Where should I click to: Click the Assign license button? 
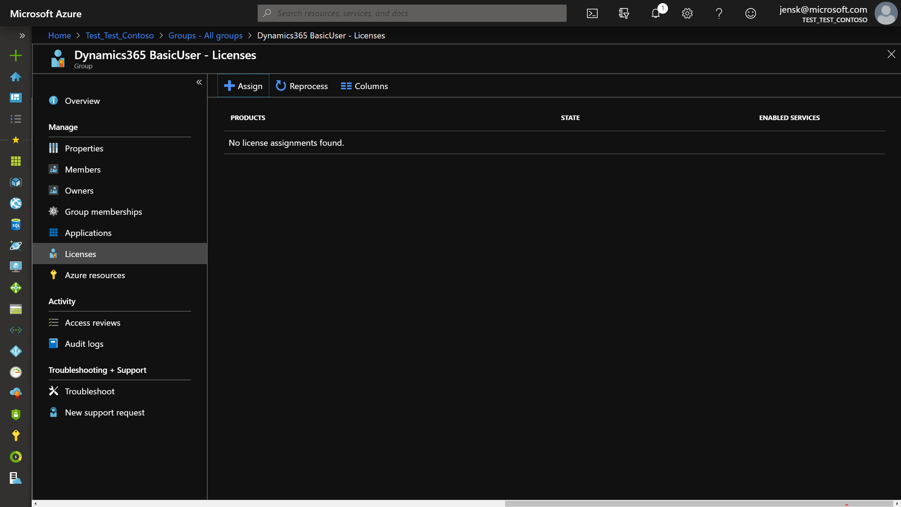tap(243, 86)
